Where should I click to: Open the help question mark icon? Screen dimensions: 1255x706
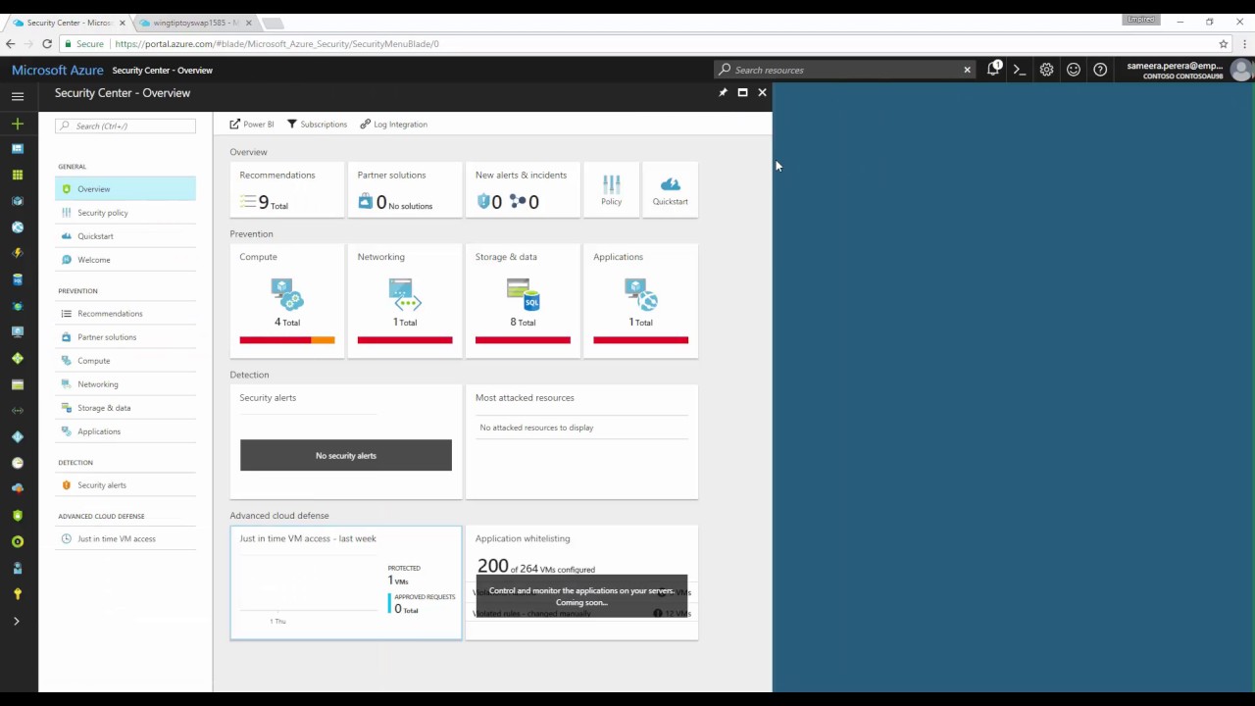click(1100, 70)
